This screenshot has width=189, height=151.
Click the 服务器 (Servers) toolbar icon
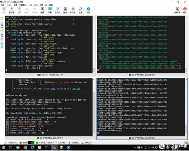coord(12,10)
